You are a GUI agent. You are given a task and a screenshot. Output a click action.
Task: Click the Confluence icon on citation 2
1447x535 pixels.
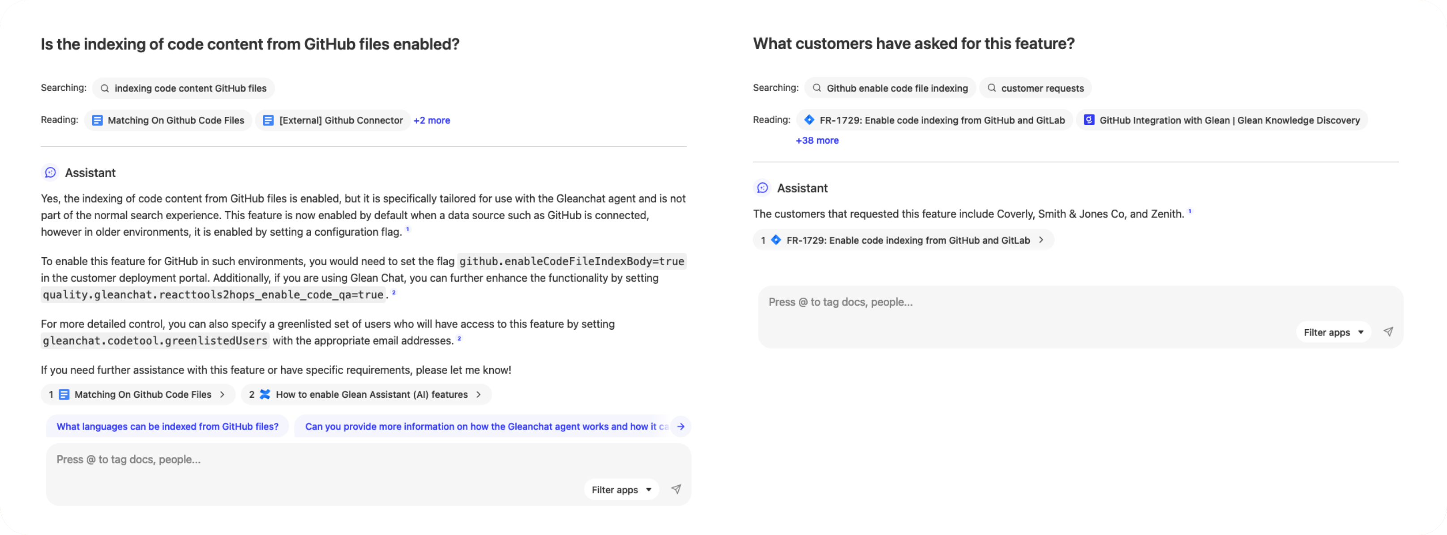(x=265, y=395)
